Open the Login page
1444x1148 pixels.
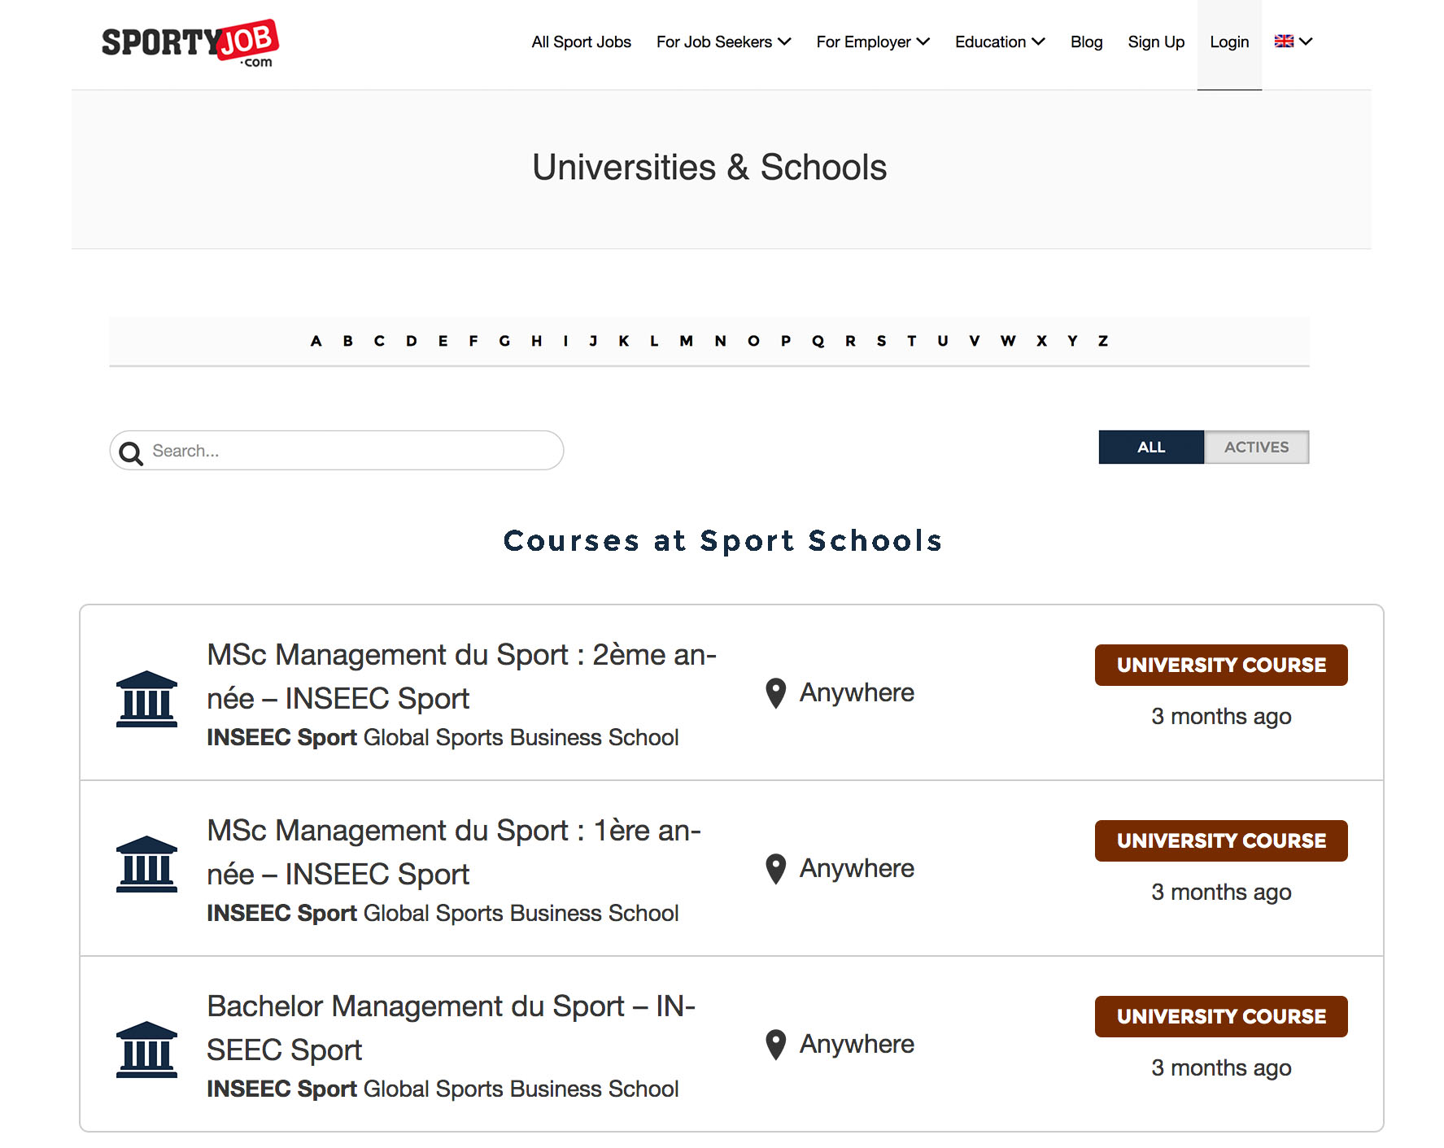(x=1229, y=41)
